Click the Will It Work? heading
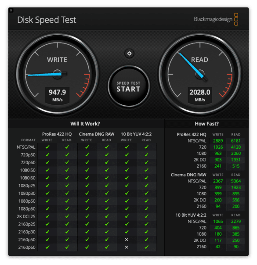This screenshot has height=265, width=257. pos(85,124)
